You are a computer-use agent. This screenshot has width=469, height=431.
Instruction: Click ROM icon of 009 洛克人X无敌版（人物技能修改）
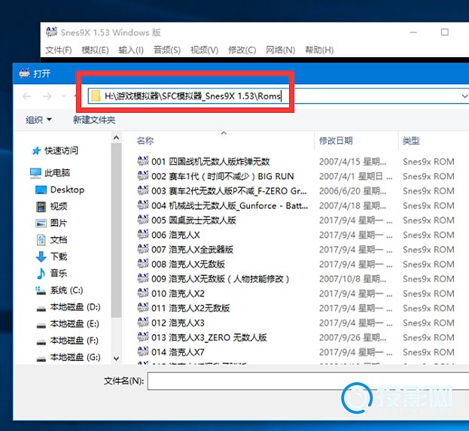[x=143, y=278]
